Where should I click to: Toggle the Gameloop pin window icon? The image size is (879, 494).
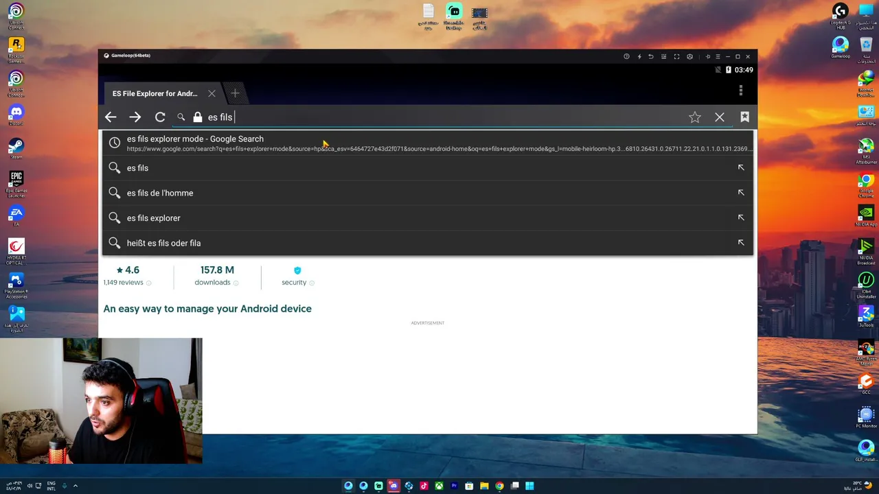coord(708,56)
